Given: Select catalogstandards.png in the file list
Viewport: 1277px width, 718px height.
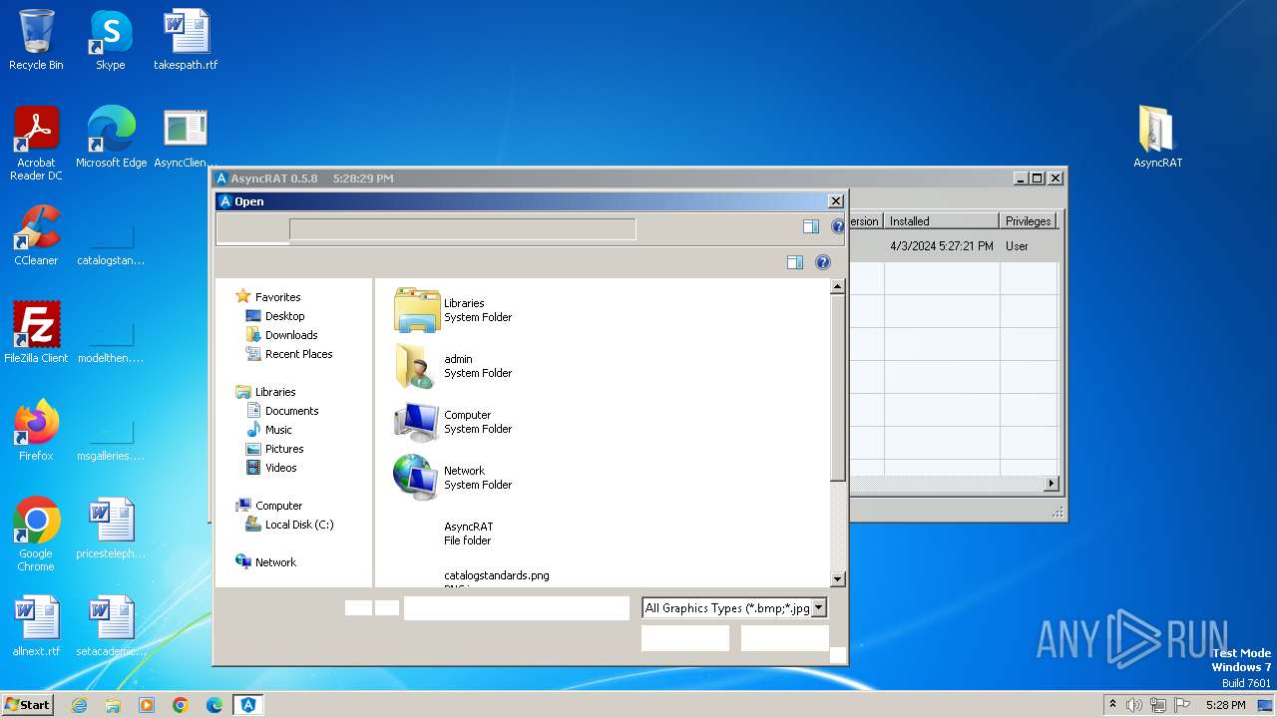Looking at the screenshot, I should 496,576.
